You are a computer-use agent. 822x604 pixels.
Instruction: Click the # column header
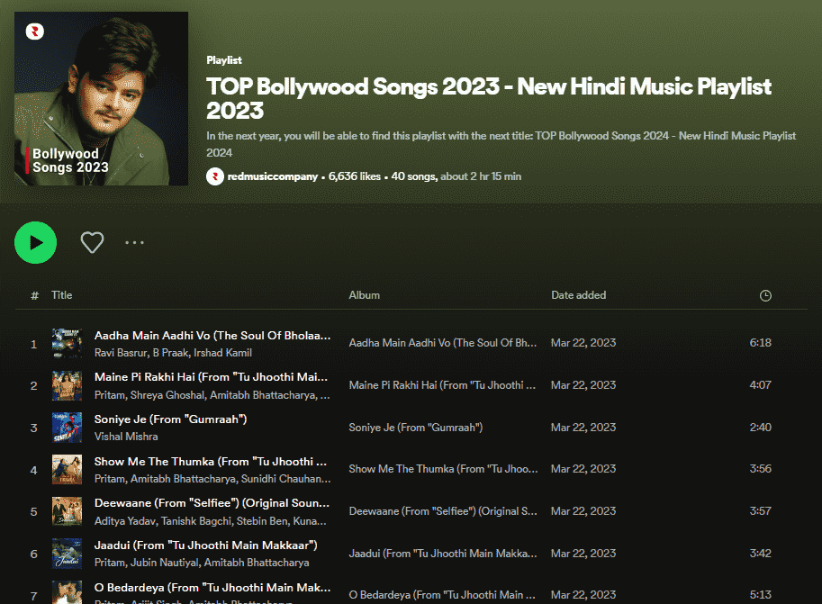click(34, 296)
